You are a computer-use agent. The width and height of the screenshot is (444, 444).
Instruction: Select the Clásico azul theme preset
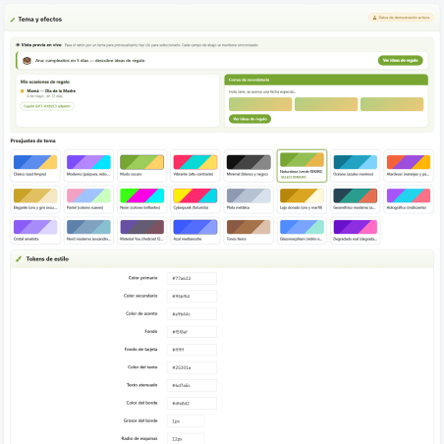(35, 166)
